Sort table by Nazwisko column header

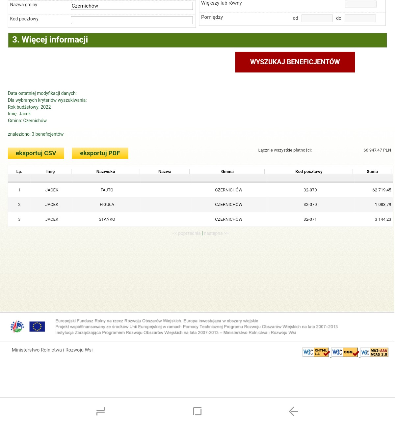pyautogui.click(x=106, y=172)
